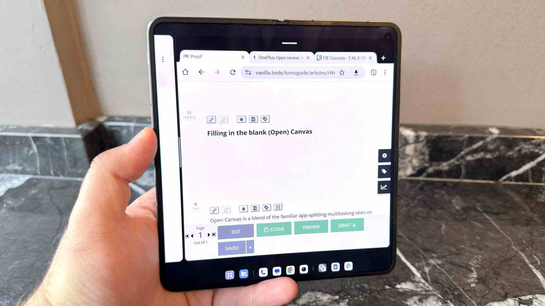
Task: Click the DRAFT dropdown arrow button
Action: pos(355,225)
